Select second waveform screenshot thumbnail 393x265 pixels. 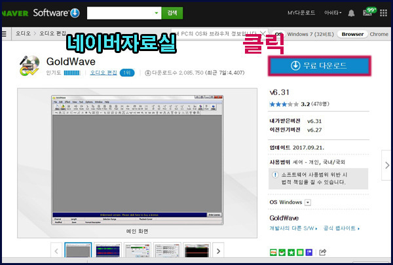click(x=108, y=250)
